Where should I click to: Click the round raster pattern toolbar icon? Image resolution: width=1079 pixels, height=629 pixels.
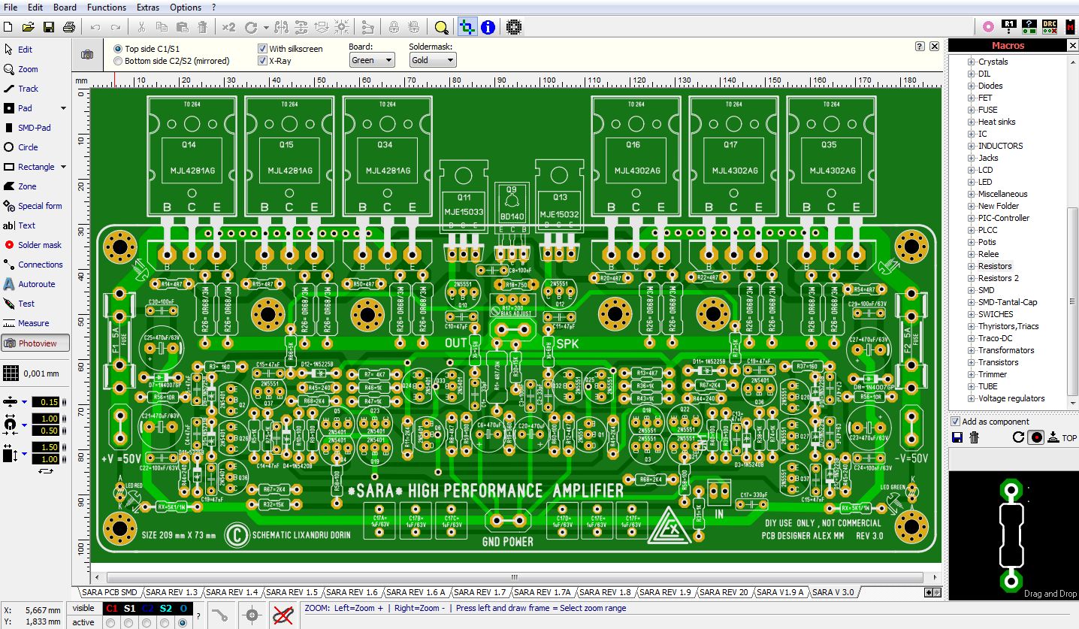click(x=513, y=27)
